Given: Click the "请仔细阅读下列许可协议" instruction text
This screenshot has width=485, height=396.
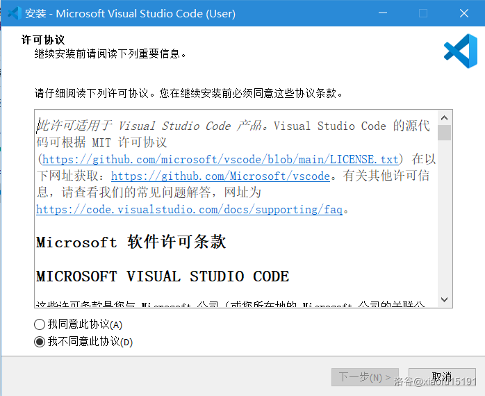Looking at the screenshot, I should (92, 93).
